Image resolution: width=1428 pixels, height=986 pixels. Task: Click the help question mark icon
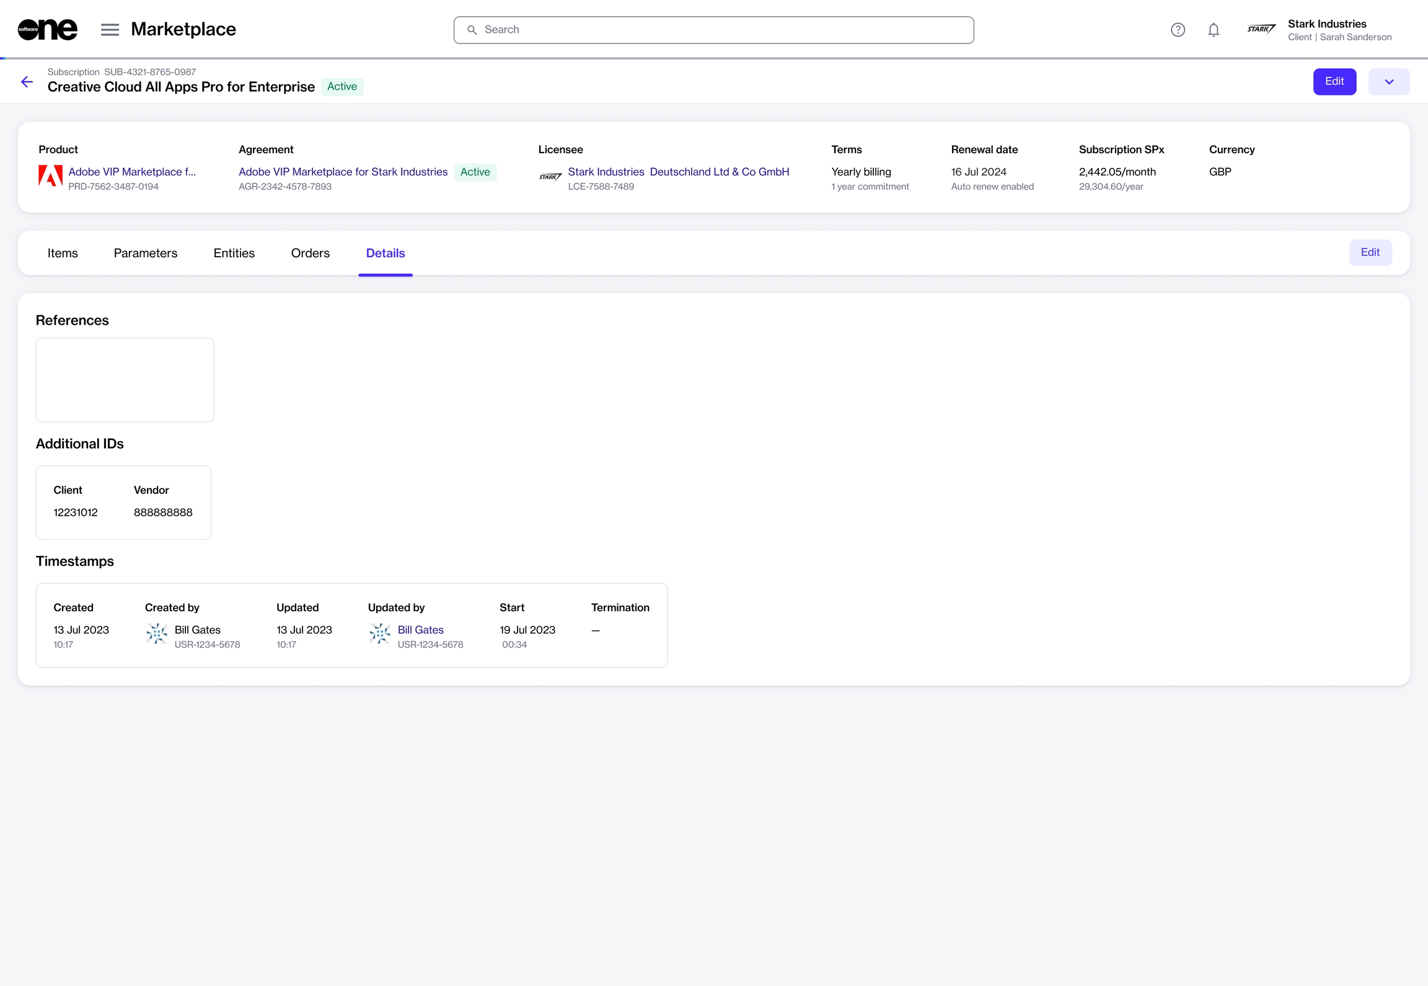[x=1178, y=30]
